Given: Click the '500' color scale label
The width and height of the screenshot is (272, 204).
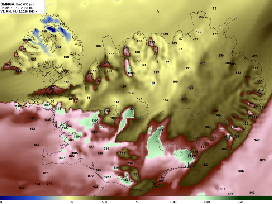Looking at the screenshot, I should tap(104, 202).
